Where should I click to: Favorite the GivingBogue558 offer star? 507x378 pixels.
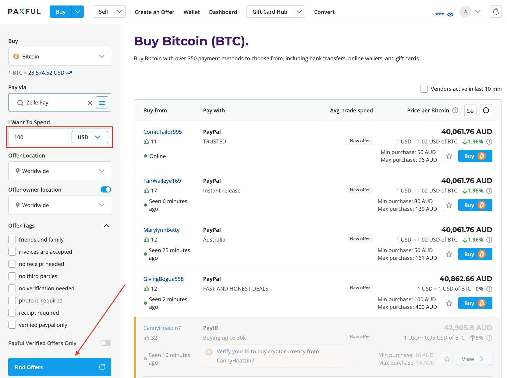(449, 303)
